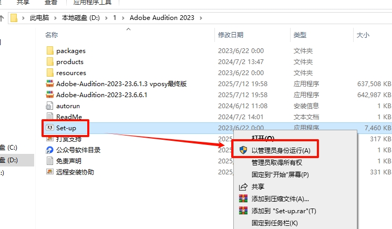Click the vposy installer's application icon
392x229 pixels.
point(50,84)
